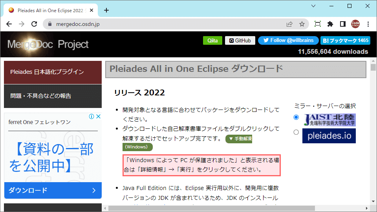Open the Extensions puzzle icon
The image size is (377, 212).
[330, 24]
